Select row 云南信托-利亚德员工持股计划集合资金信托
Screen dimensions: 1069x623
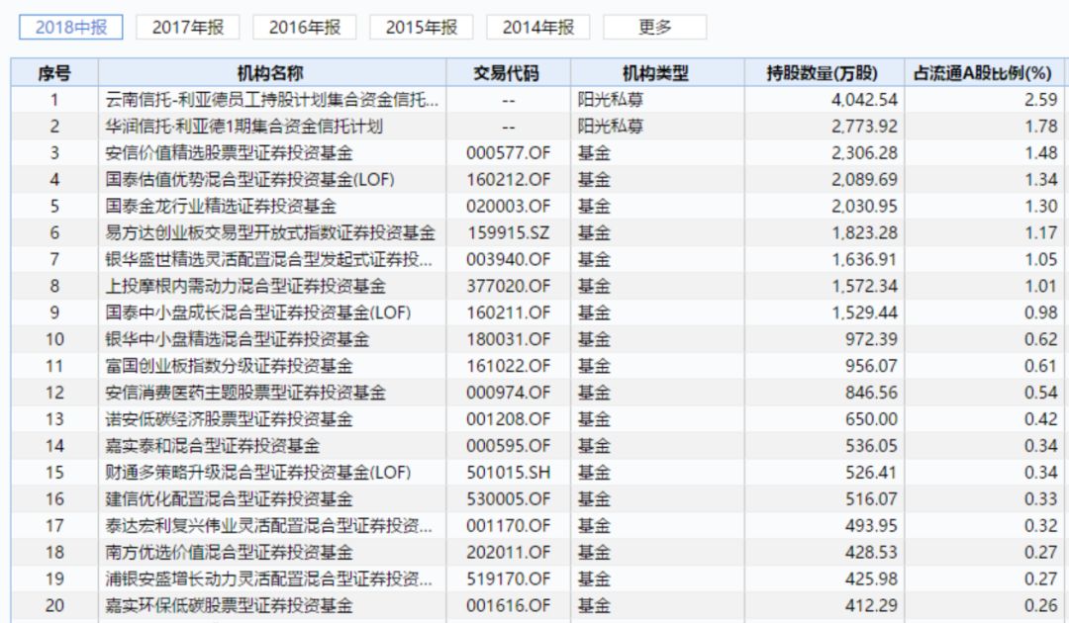coord(537,100)
